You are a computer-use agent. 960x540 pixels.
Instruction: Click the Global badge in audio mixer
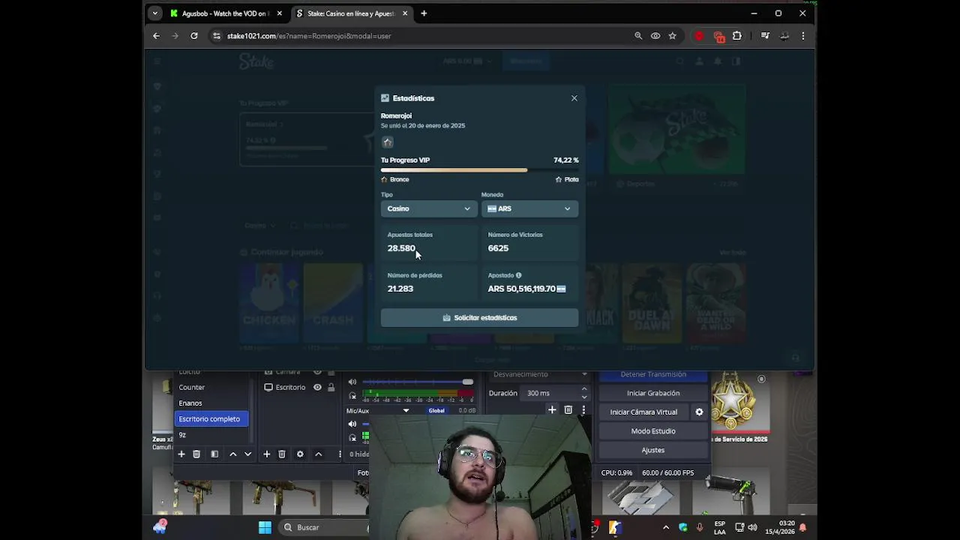pos(436,411)
